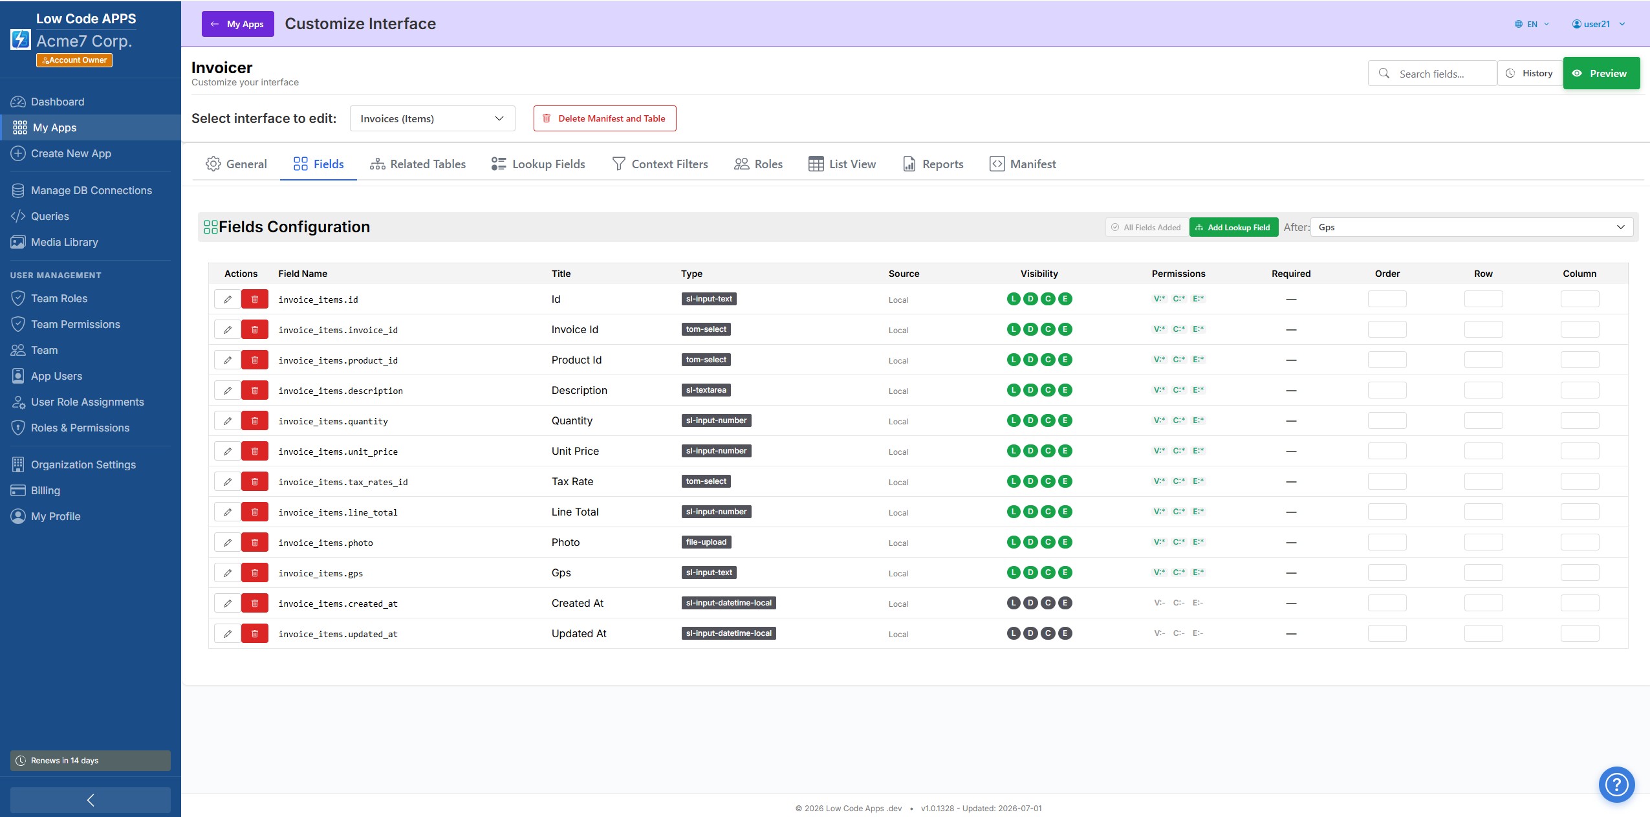Open editor for invoice_items.tax_rates_id
This screenshot has height=817, width=1650.
click(x=227, y=482)
